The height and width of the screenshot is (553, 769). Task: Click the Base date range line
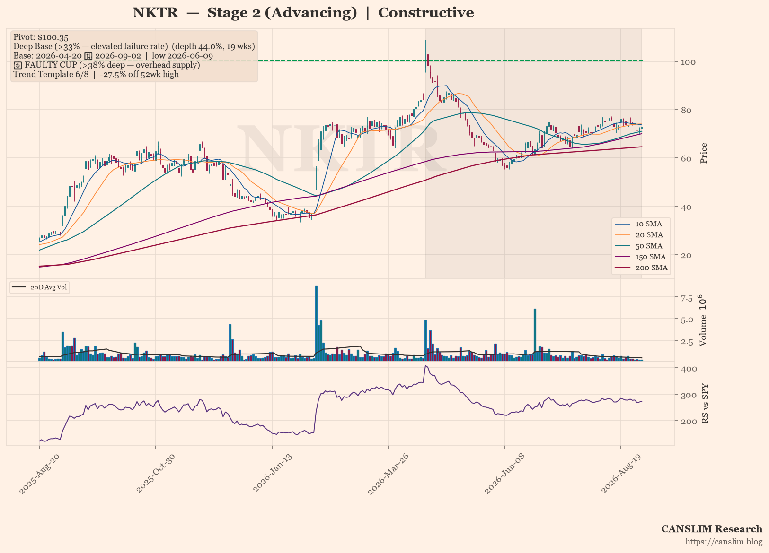pos(113,56)
